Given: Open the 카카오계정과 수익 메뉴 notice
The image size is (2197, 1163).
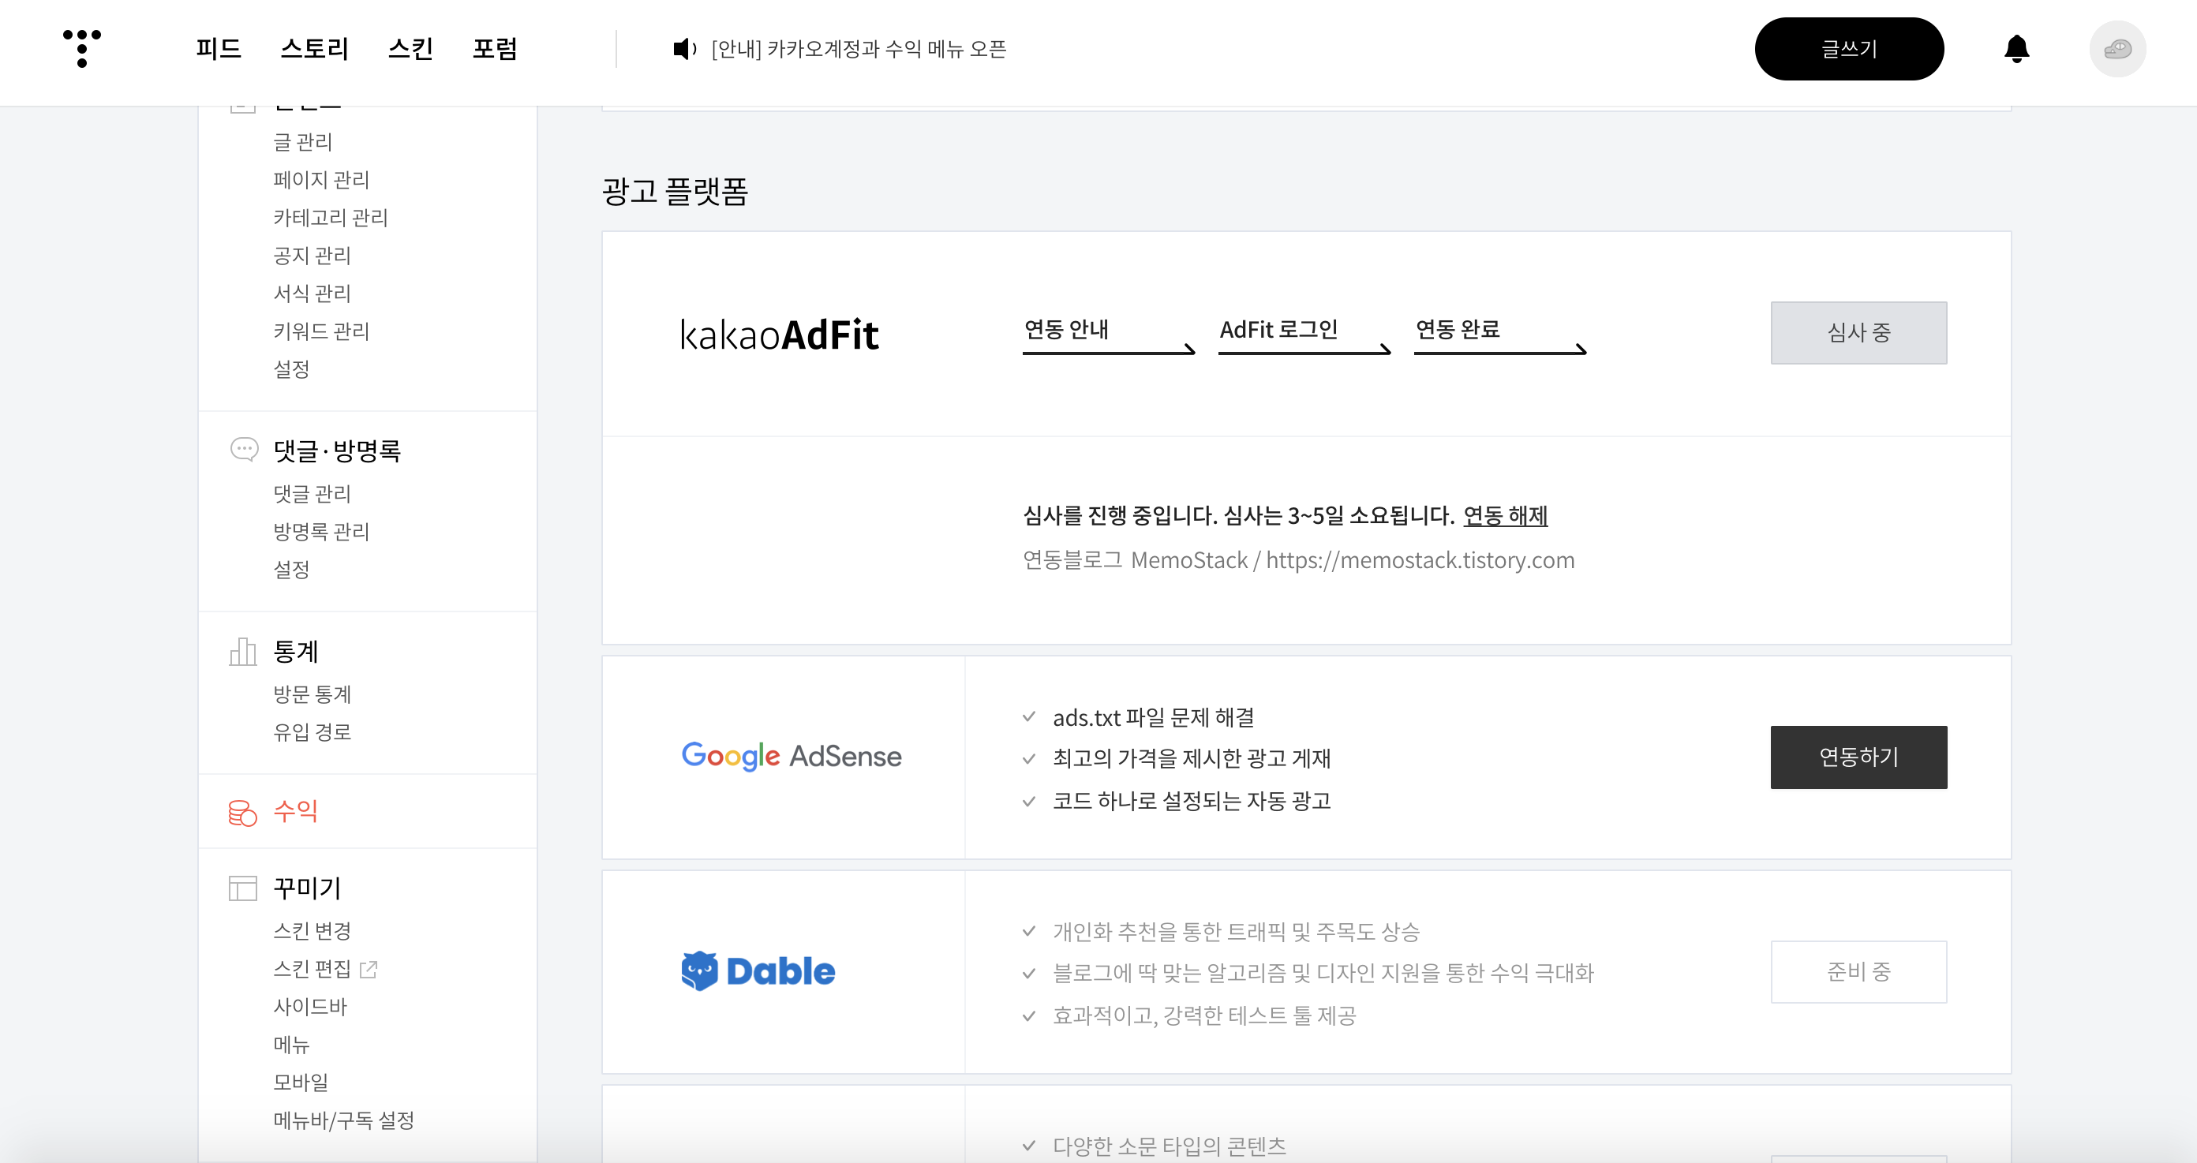Looking at the screenshot, I should click(x=859, y=49).
